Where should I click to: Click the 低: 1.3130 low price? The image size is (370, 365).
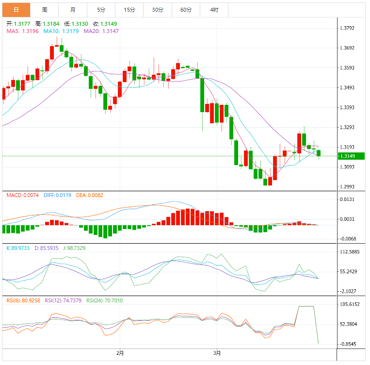click(x=76, y=24)
